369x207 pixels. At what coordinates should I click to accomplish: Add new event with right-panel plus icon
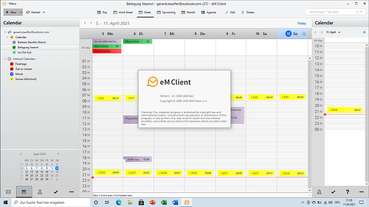(364, 32)
